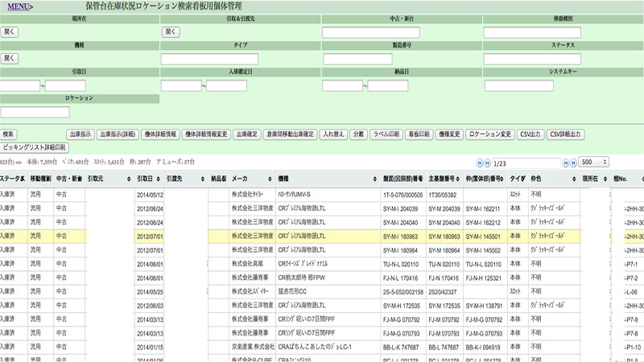Open the rows-per-page 500 dropdown

tap(593, 162)
